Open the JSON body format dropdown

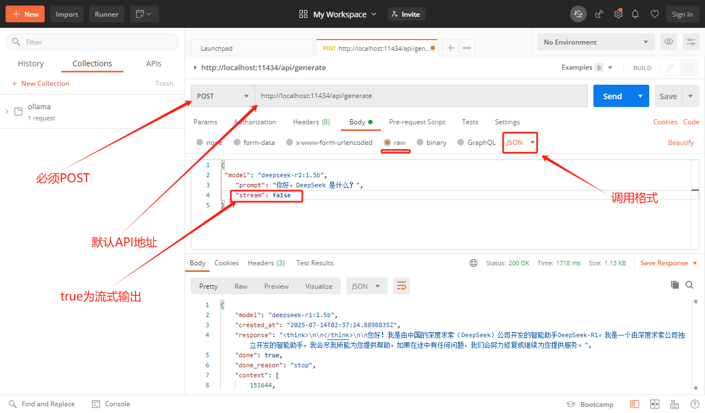coord(520,142)
